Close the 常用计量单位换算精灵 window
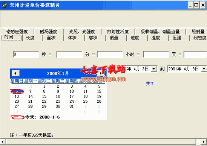Screen dimensions: 207x146 point(203,5)
